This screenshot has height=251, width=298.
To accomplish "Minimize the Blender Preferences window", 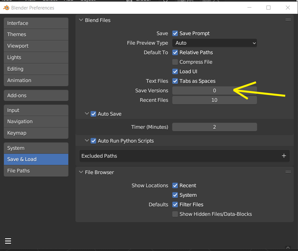I will [x=249, y=8].
